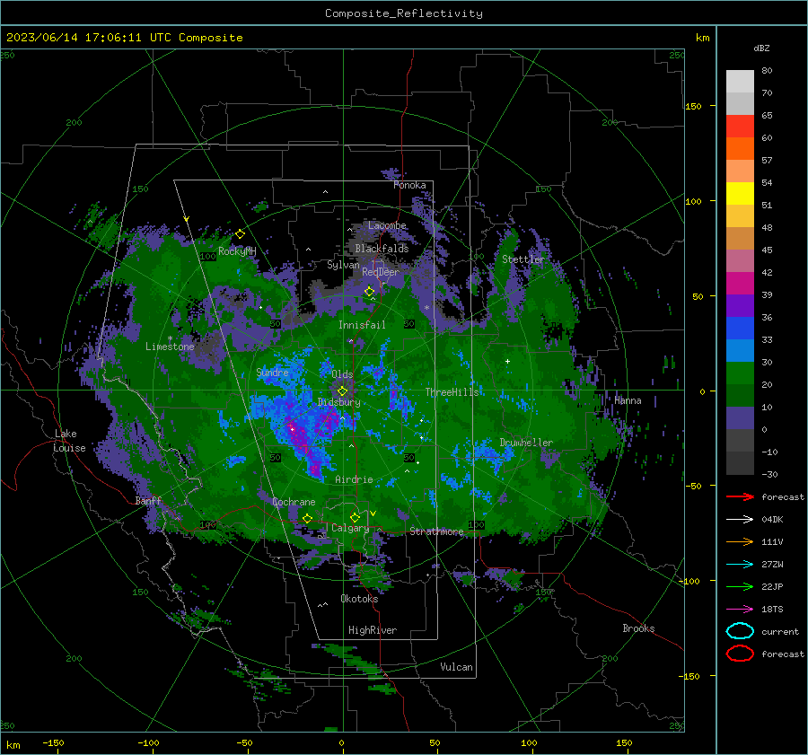Click the Lake Louise label
808x755 pixels.
pyautogui.click(x=69, y=441)
